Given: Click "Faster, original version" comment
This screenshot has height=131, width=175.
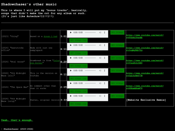Looking at the screenshot, I should 45,100.
